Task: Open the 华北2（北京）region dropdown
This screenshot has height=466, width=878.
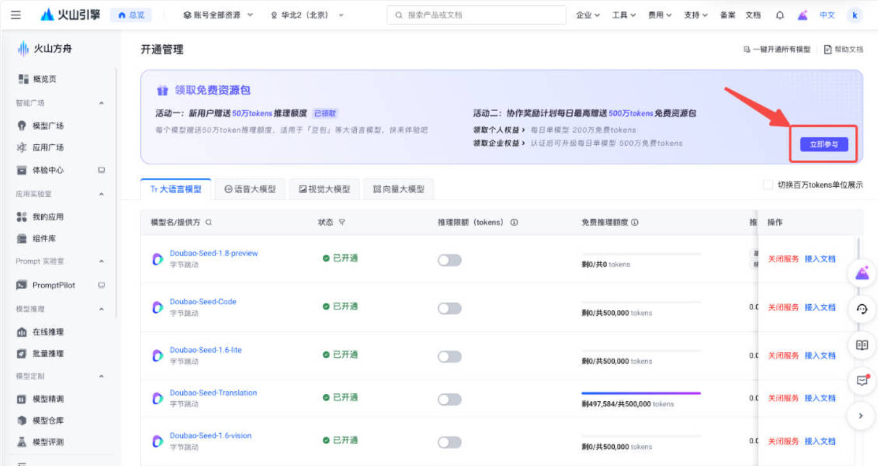Action: coord(307,15)
